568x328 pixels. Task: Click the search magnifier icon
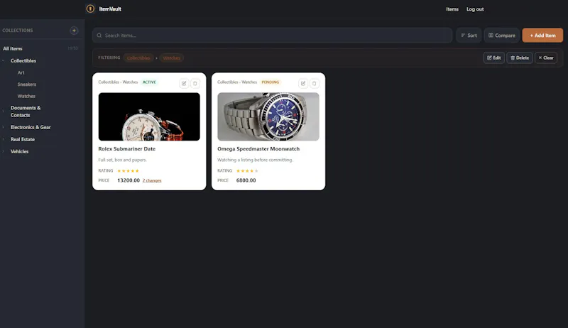click(x=99, y=35)
